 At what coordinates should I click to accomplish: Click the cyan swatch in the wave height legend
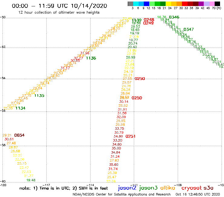pyautogui.click(x=136, y=4)
